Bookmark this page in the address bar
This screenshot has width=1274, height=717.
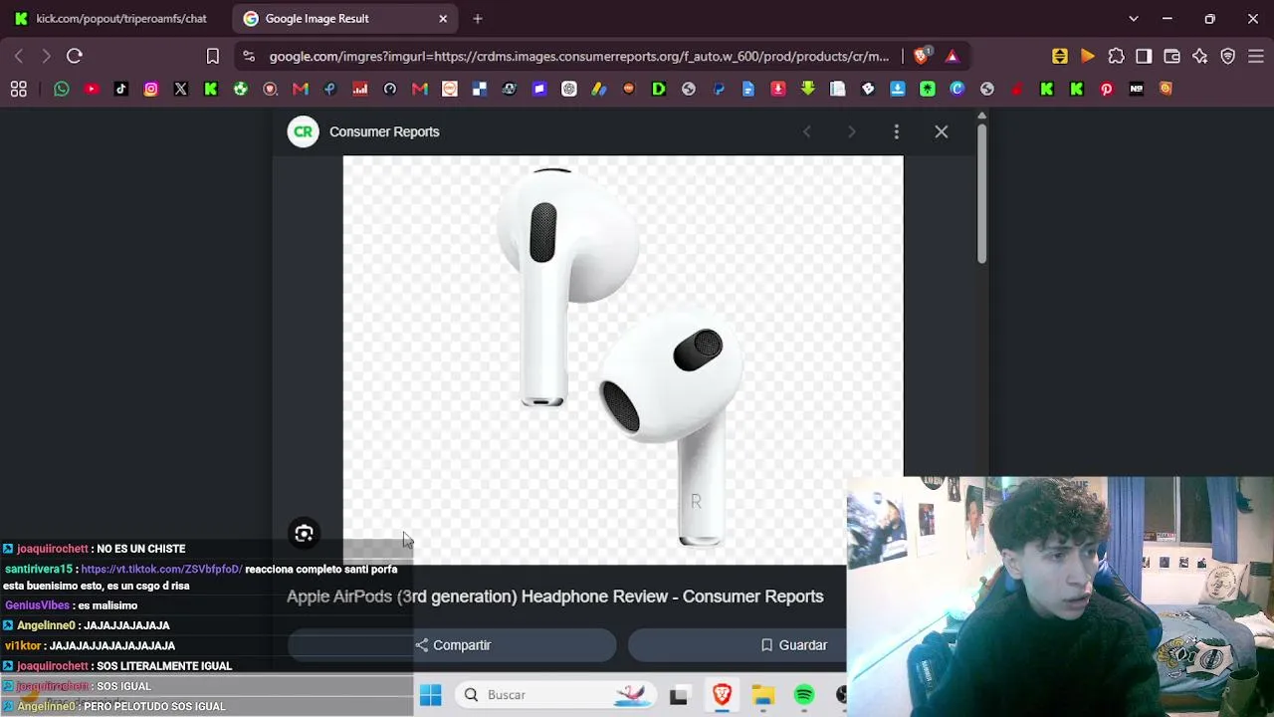[213, 56]
